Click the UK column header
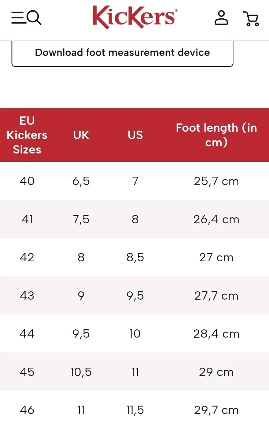 [x=81, y=135]
